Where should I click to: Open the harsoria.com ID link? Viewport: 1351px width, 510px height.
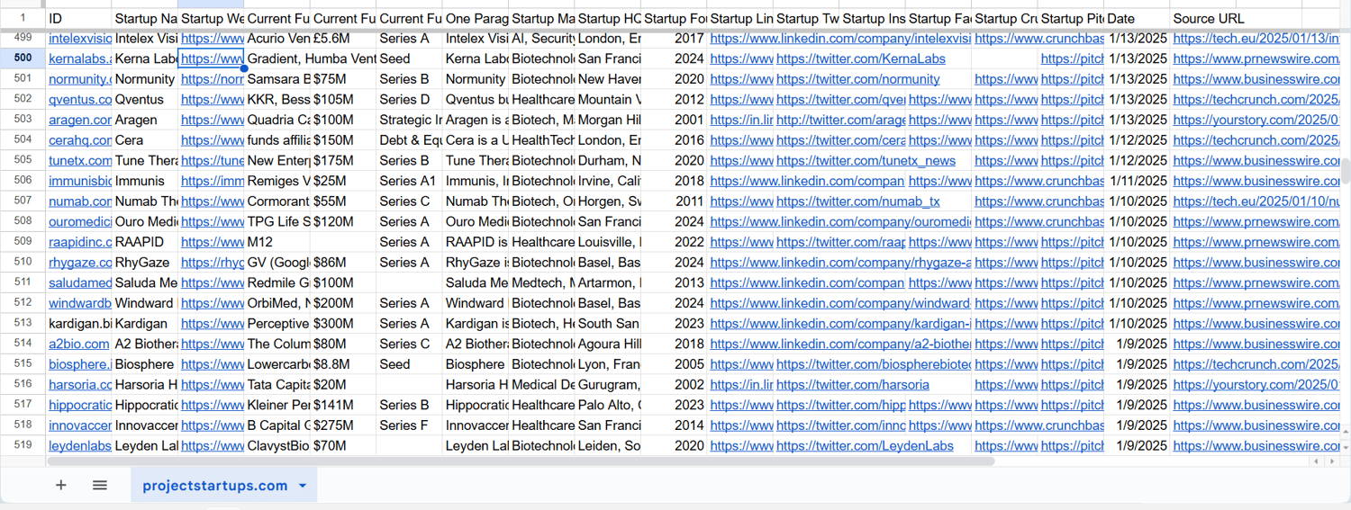click(80, 385)
